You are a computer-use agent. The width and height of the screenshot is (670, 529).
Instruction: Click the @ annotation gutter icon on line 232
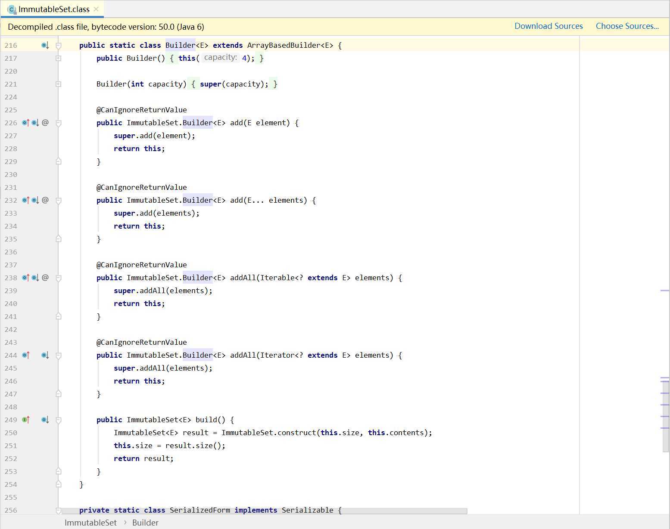point(45,200)
